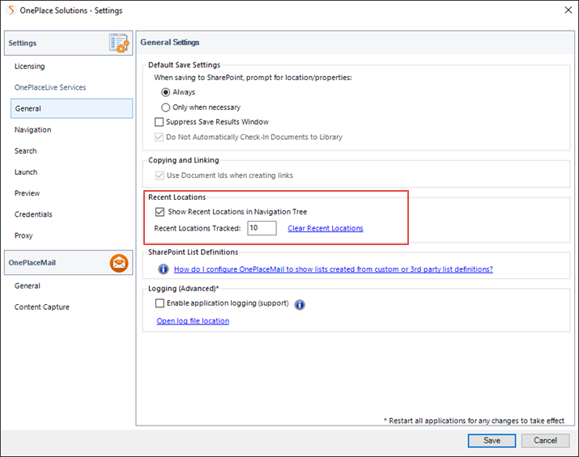Go to Navigation settings

click(33, 130)
